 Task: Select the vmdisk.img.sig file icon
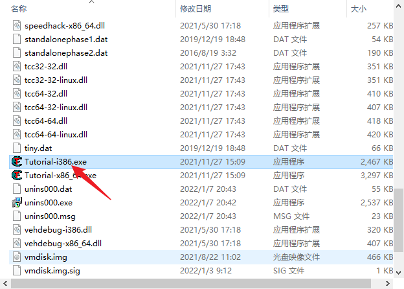coord(17,271)
